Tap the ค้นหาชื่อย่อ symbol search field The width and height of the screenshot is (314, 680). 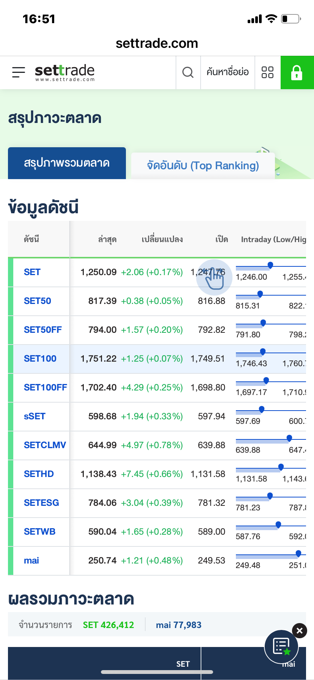(x=228, y=72)
